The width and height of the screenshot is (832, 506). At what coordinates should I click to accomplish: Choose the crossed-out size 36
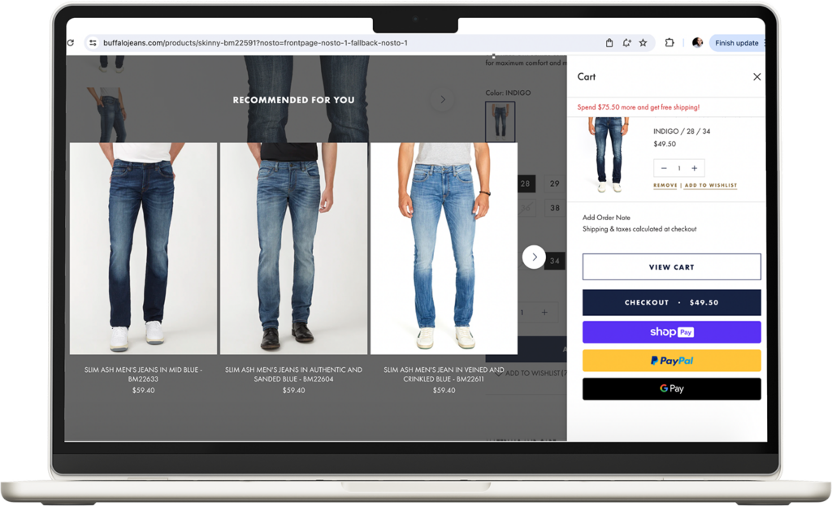(526, 208)
